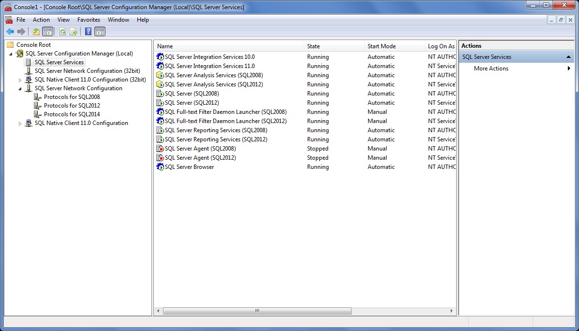Collapse the SQL Server Network Configuration node
579x331 pixels.
(20, 89)
